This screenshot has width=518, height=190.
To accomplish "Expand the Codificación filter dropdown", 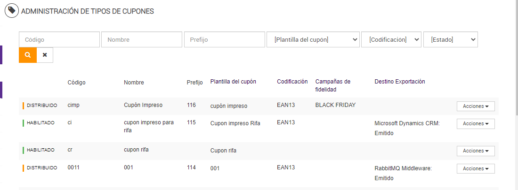I will tap(391, 40).
